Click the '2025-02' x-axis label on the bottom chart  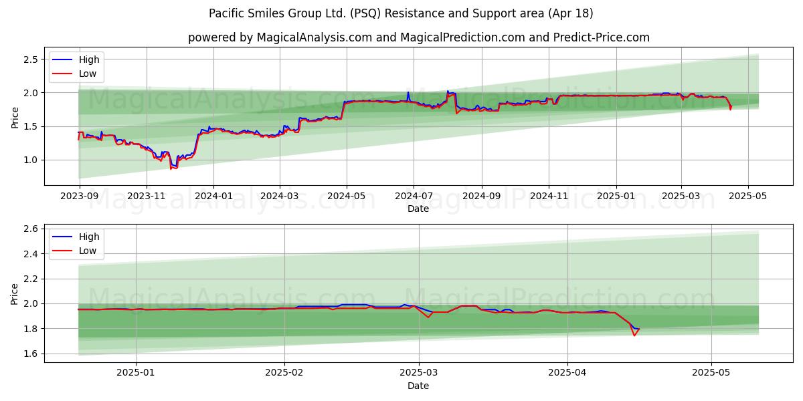point(284,374)
